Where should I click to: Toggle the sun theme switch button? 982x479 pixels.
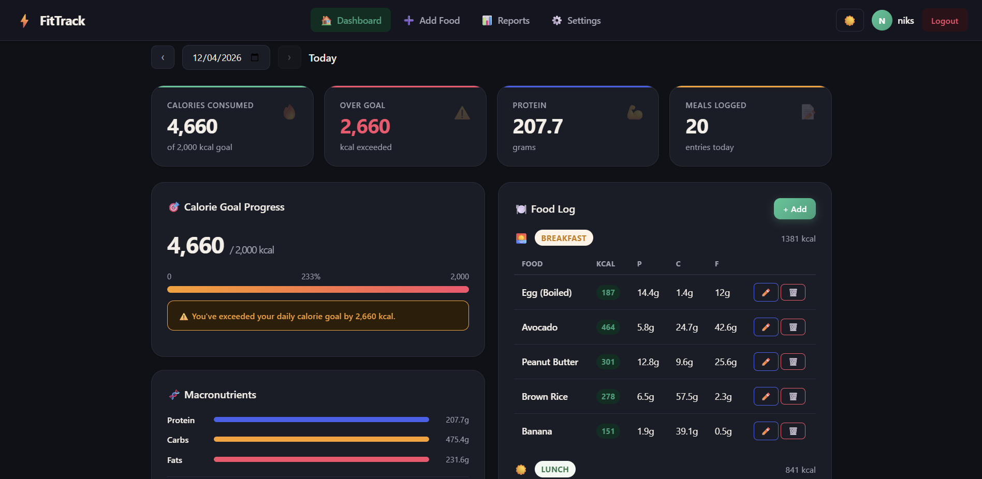point(849,21)
